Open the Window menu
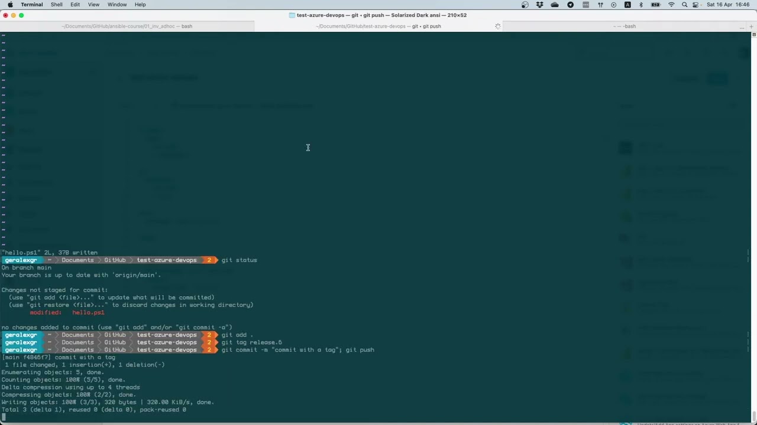The width and height of the screenshot is (757, 425). click(117, 4)
